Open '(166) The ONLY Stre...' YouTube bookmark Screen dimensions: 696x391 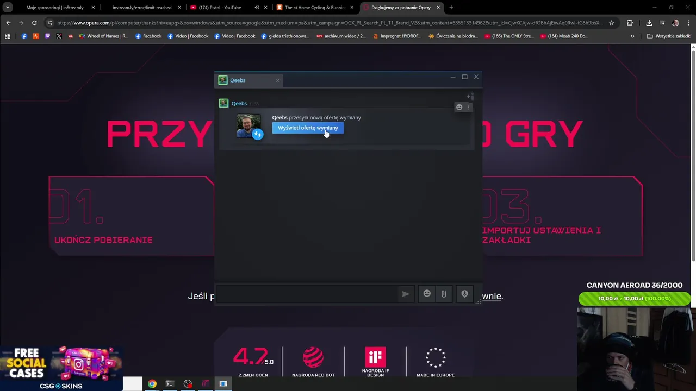tap(509, 36)
